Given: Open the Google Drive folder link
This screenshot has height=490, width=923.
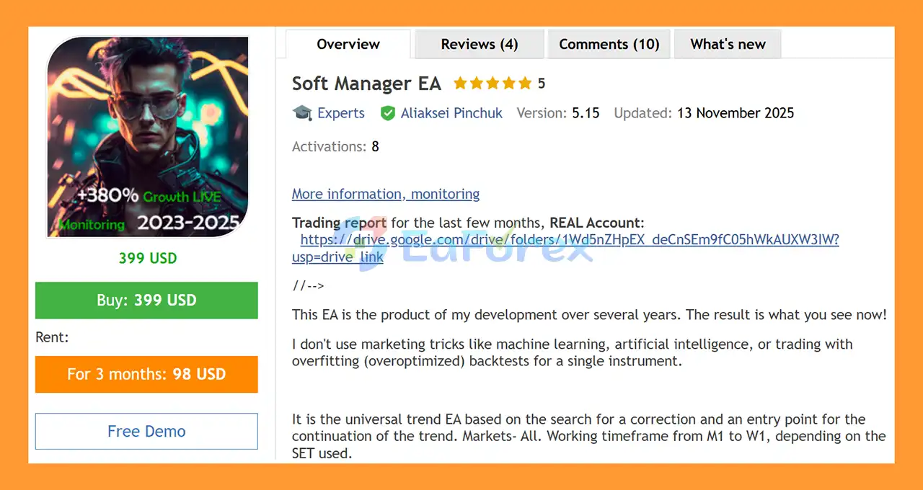Looking at the screenshot, I should point(570,240).
